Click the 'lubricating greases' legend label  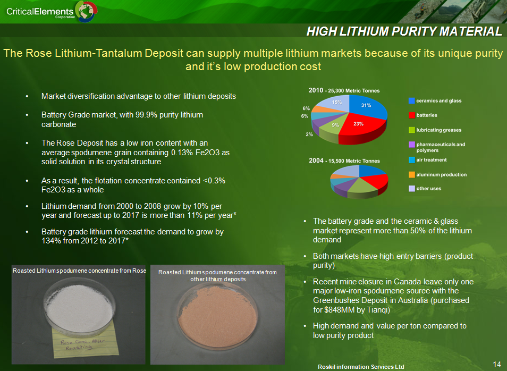click(x=439, y=130)
